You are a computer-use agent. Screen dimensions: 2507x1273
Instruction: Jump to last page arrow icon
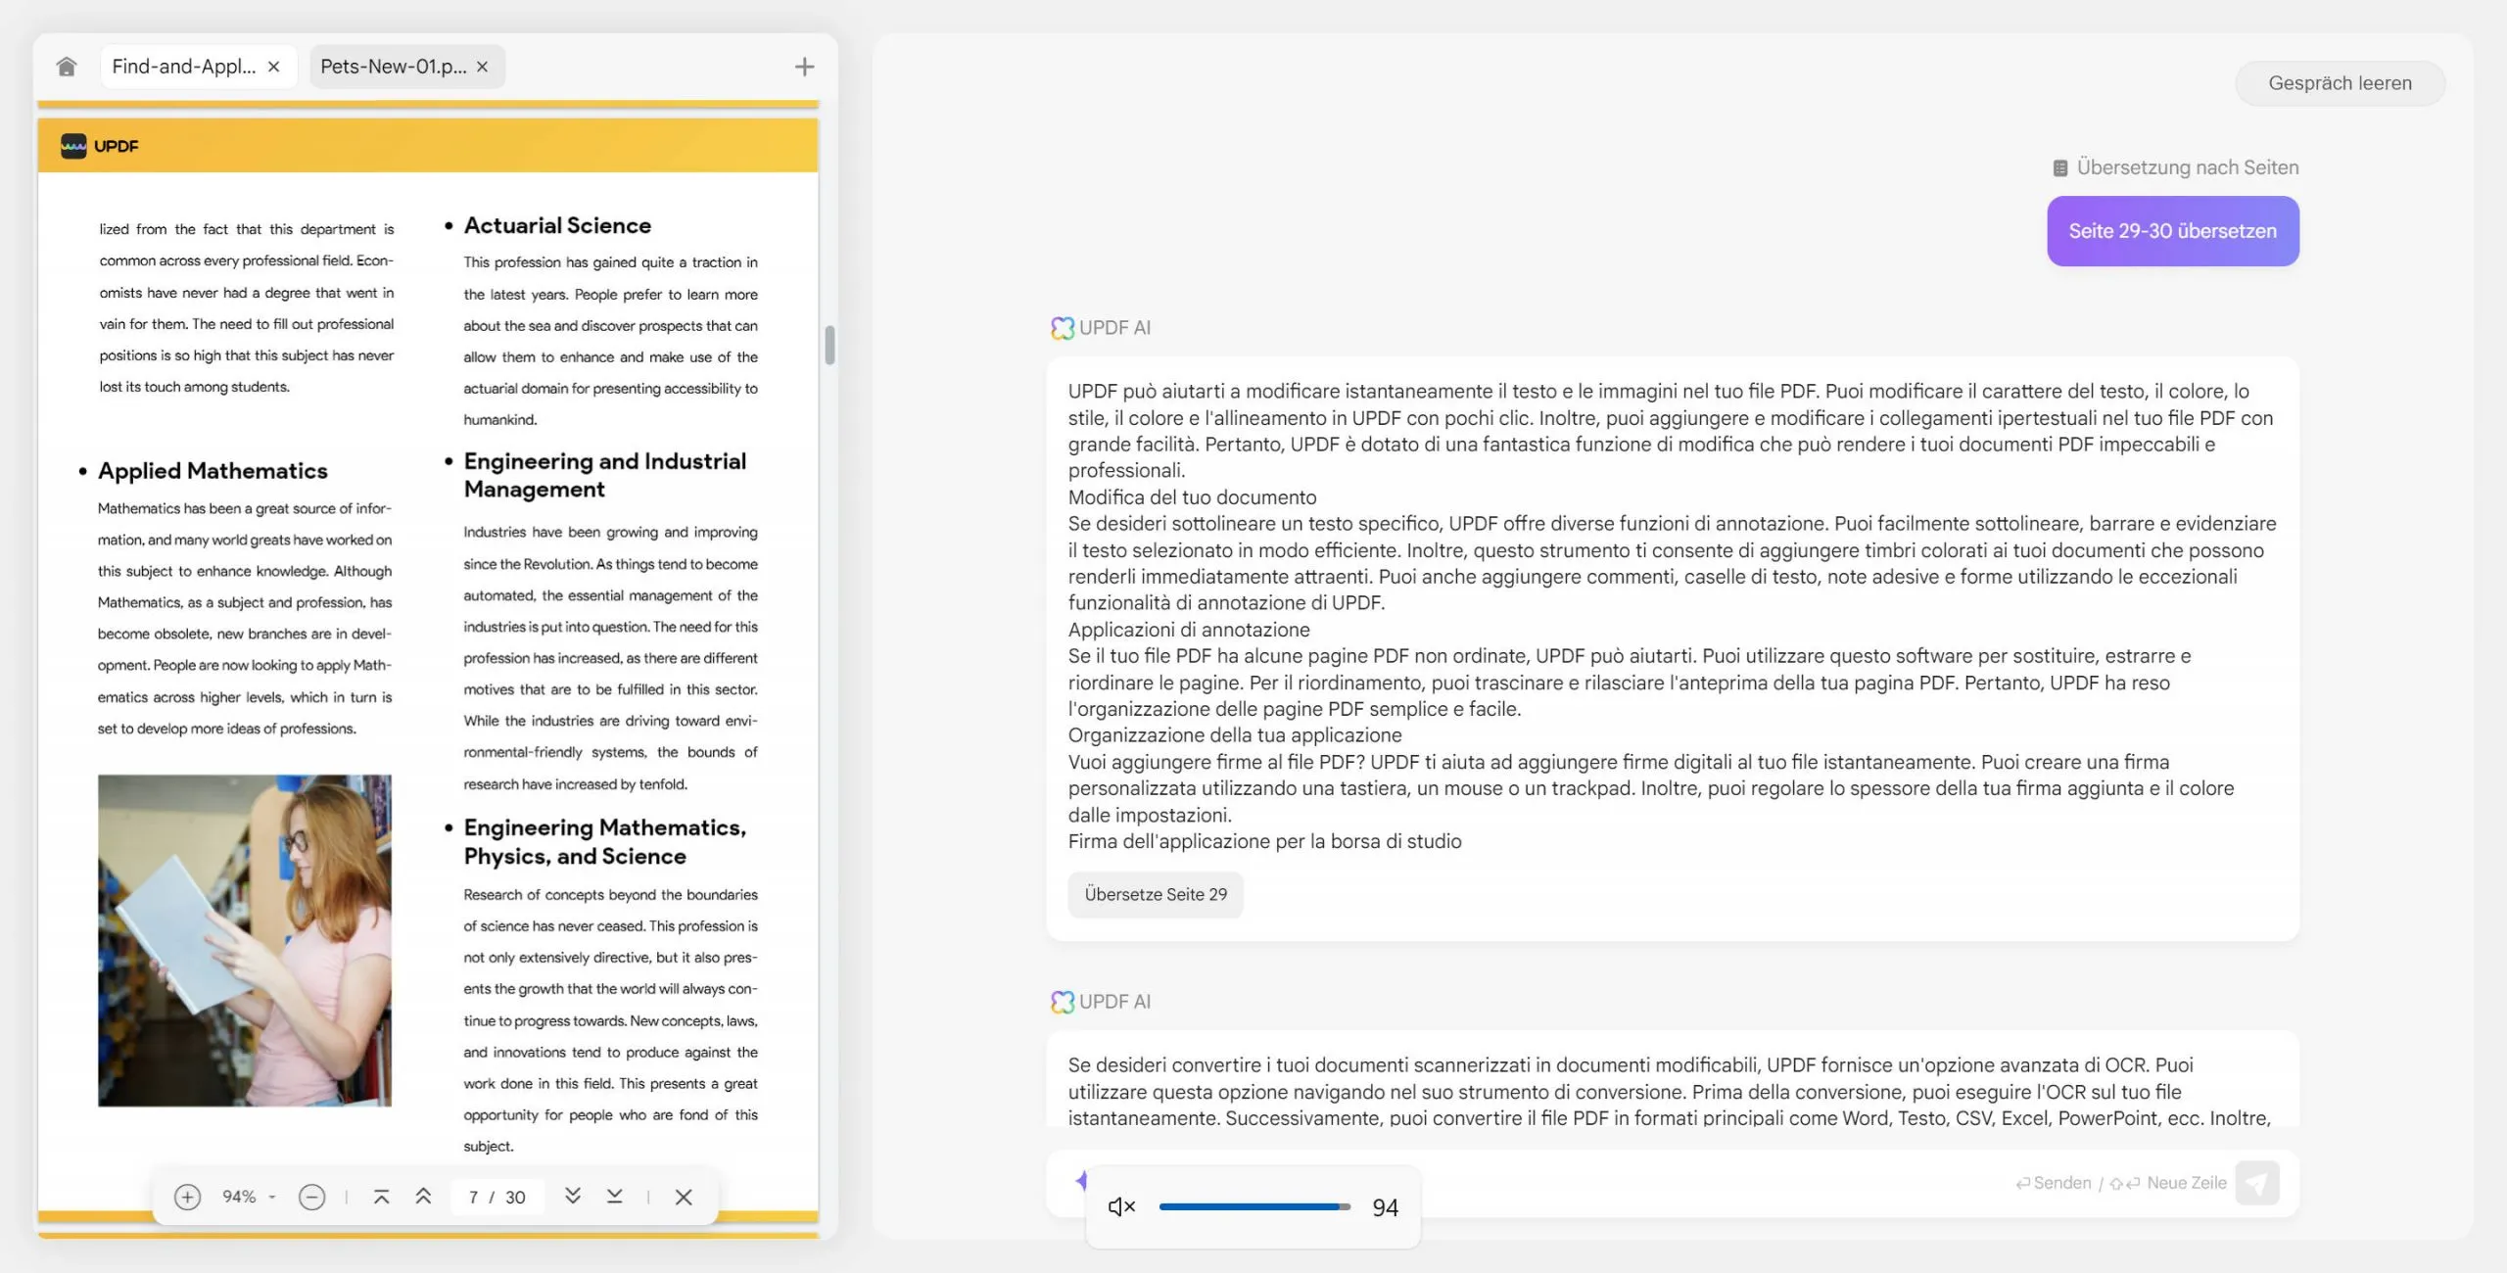[x=614, y=1196]
